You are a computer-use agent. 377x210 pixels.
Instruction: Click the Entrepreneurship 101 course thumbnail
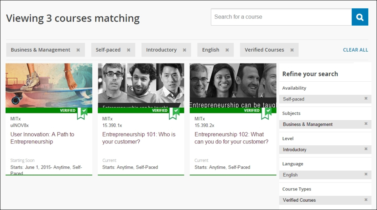coord(141,85)
